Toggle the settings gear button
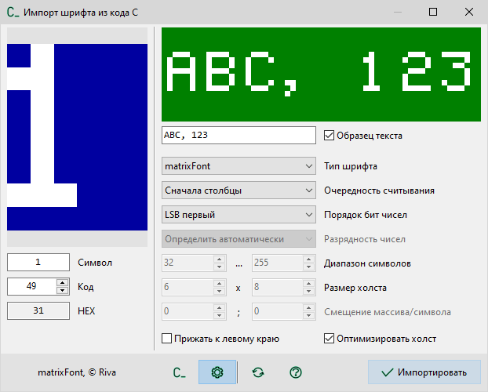488x392 pixels. pos(217,372)
